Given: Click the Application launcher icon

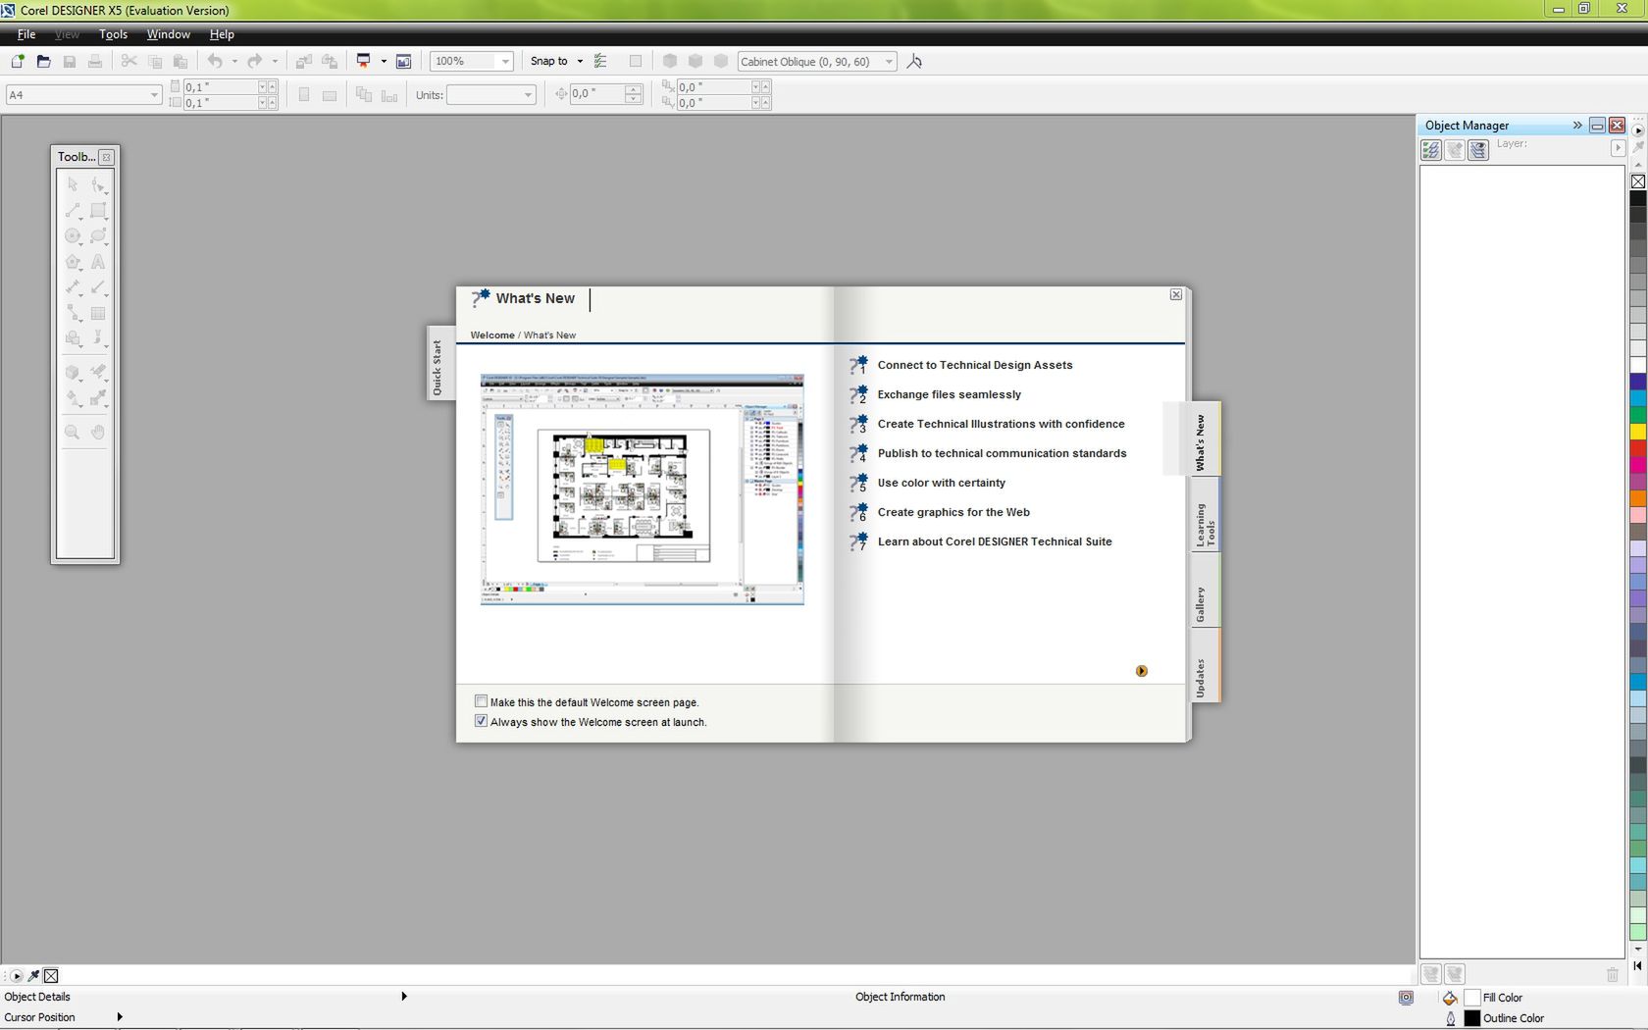Looking at the screenshot, I should point(363,61).
